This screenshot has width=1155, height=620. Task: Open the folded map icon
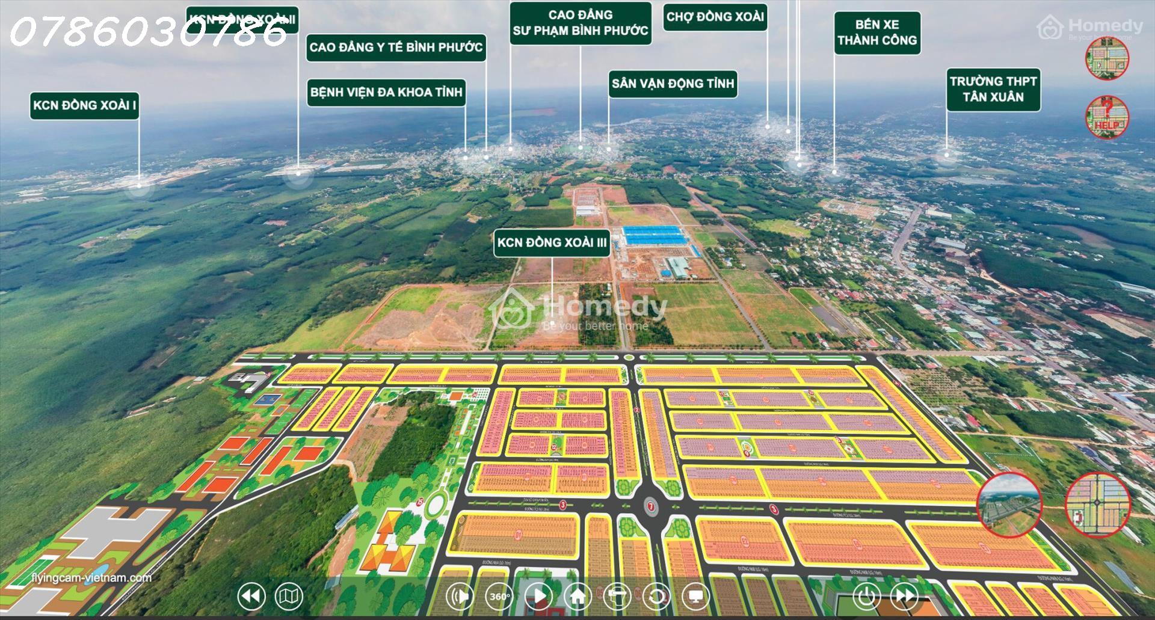(289, 597)
